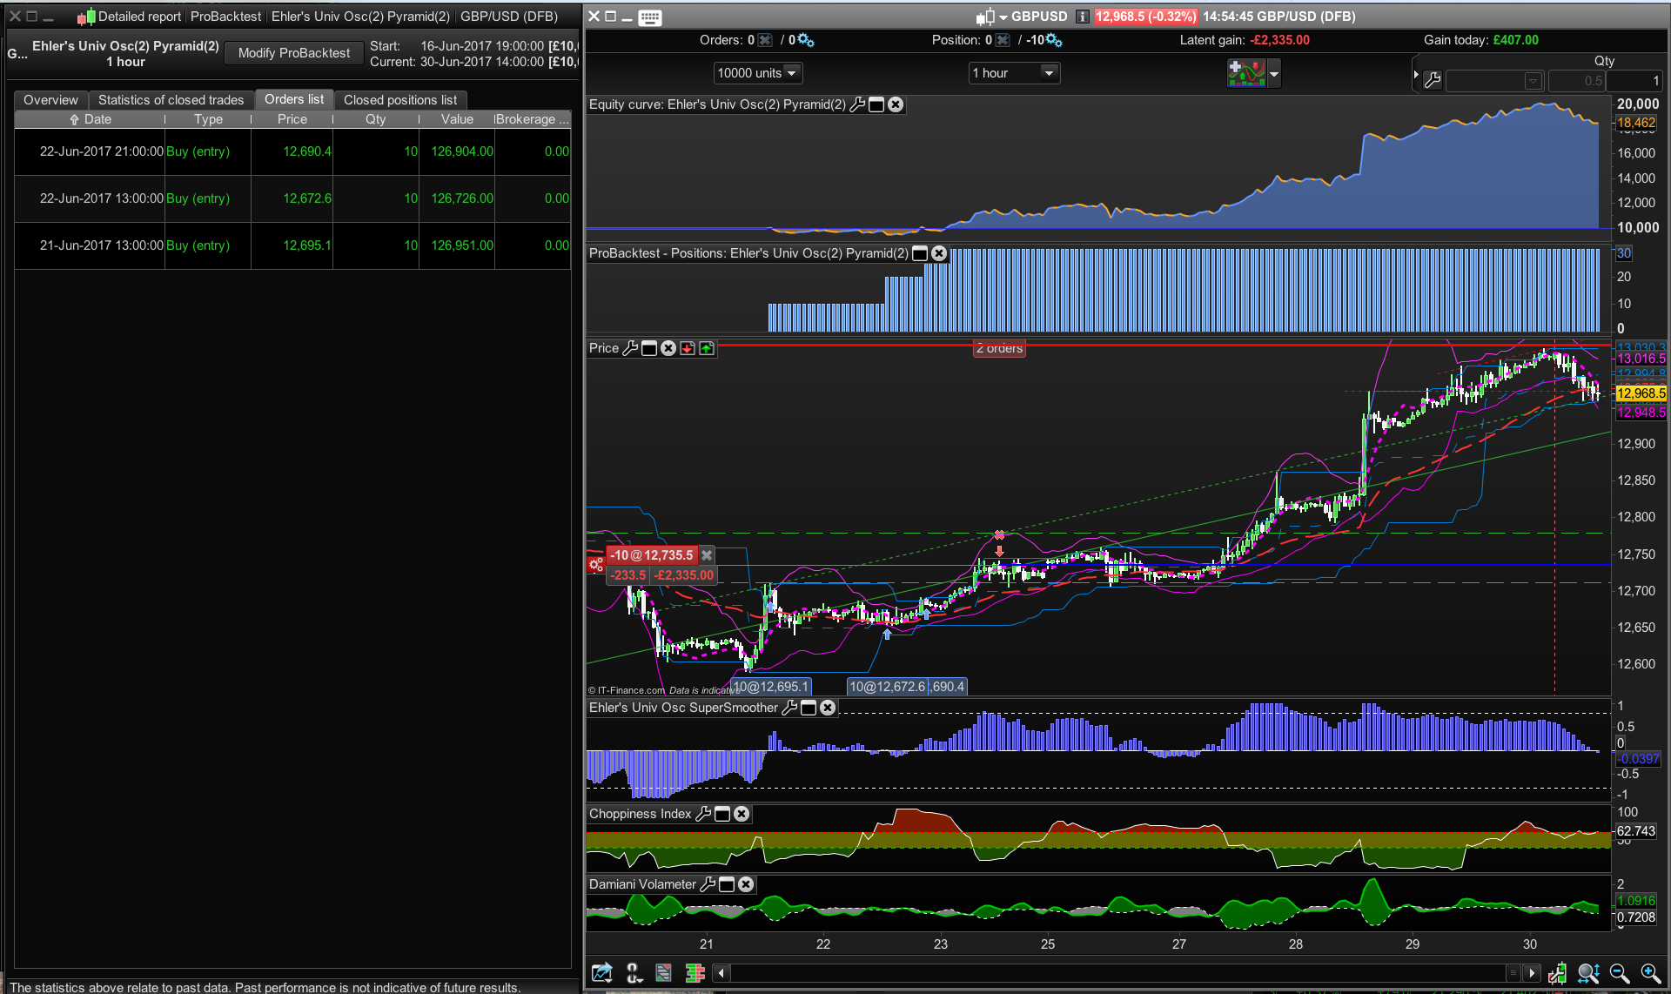Image resolution: width=1671 pixels, height=994 pixels.
Task: Open the Closed positions list tab
Action: [400, 100]
